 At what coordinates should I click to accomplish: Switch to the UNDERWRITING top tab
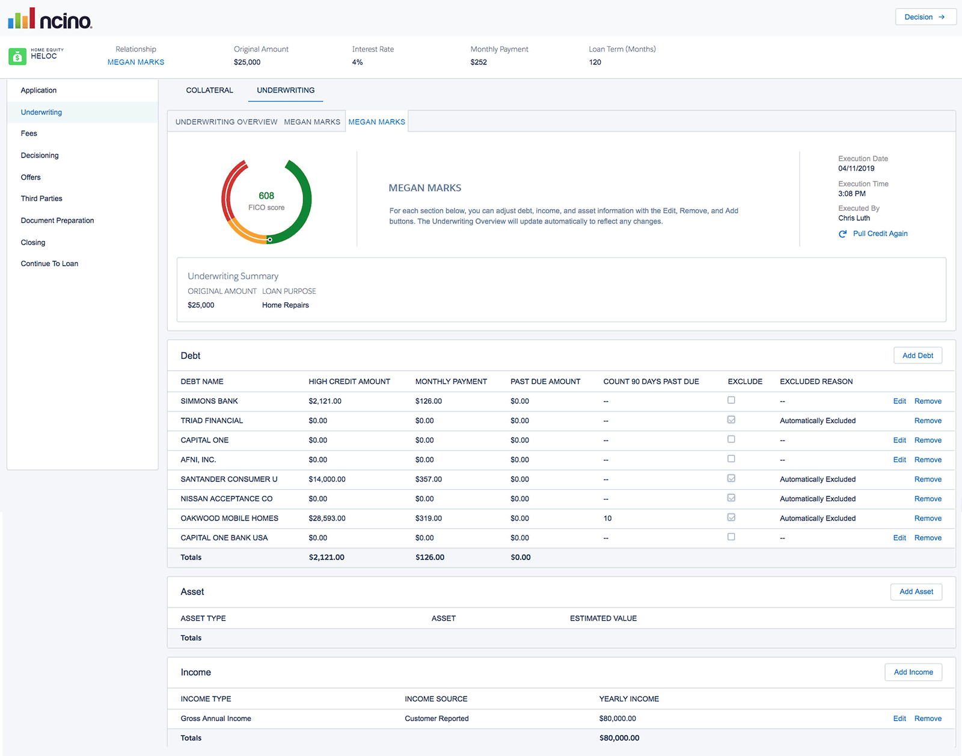(x=286, y=90)
